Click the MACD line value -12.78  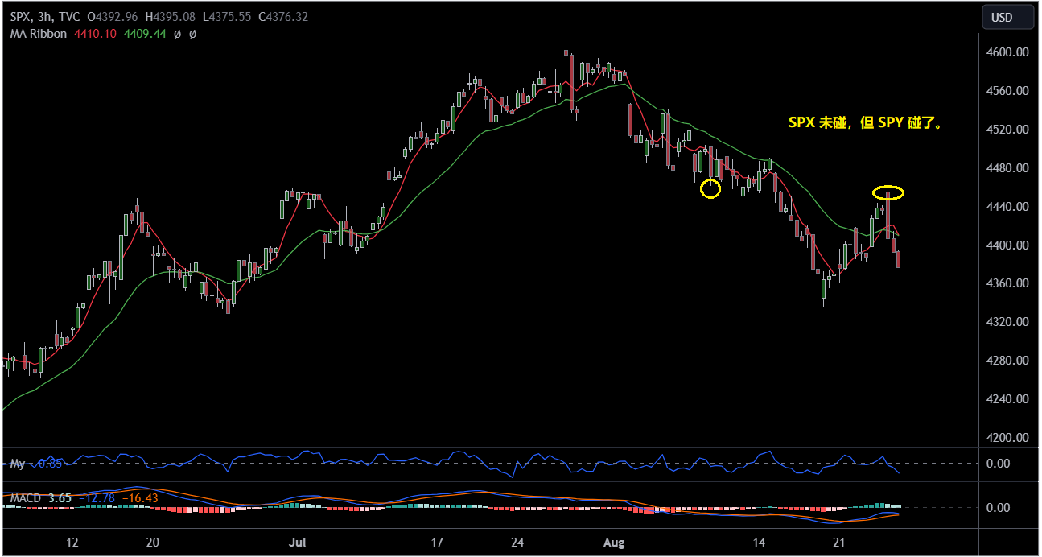click(99, 498)
